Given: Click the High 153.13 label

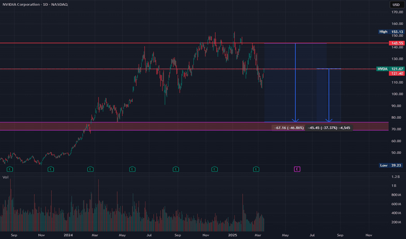Looking at the screenshot, I should click(x=391, y=32).
